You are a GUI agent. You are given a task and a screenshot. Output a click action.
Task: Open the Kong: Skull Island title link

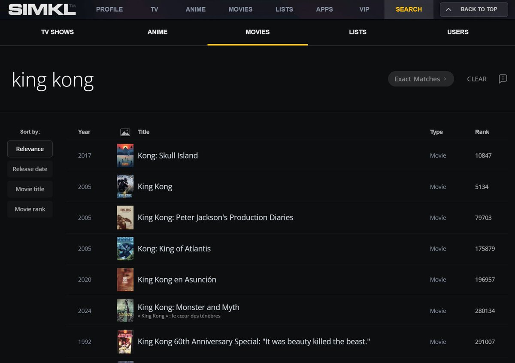point(168,156)
